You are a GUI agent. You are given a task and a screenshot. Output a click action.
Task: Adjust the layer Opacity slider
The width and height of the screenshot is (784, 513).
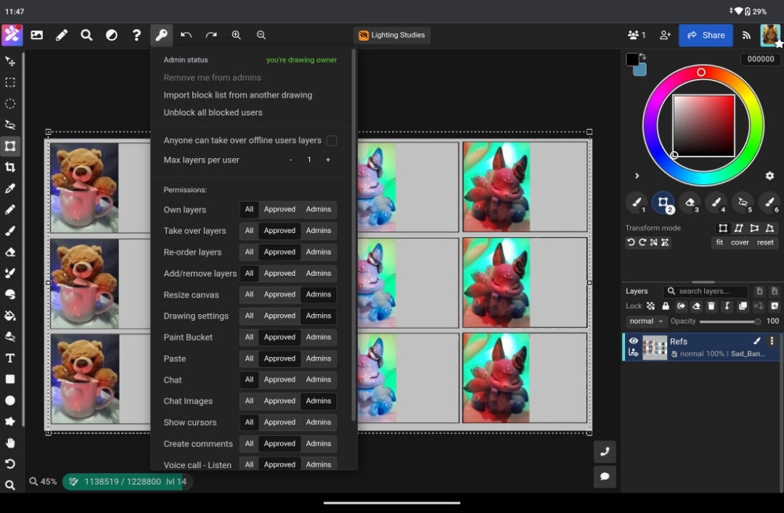click(730, 321)
